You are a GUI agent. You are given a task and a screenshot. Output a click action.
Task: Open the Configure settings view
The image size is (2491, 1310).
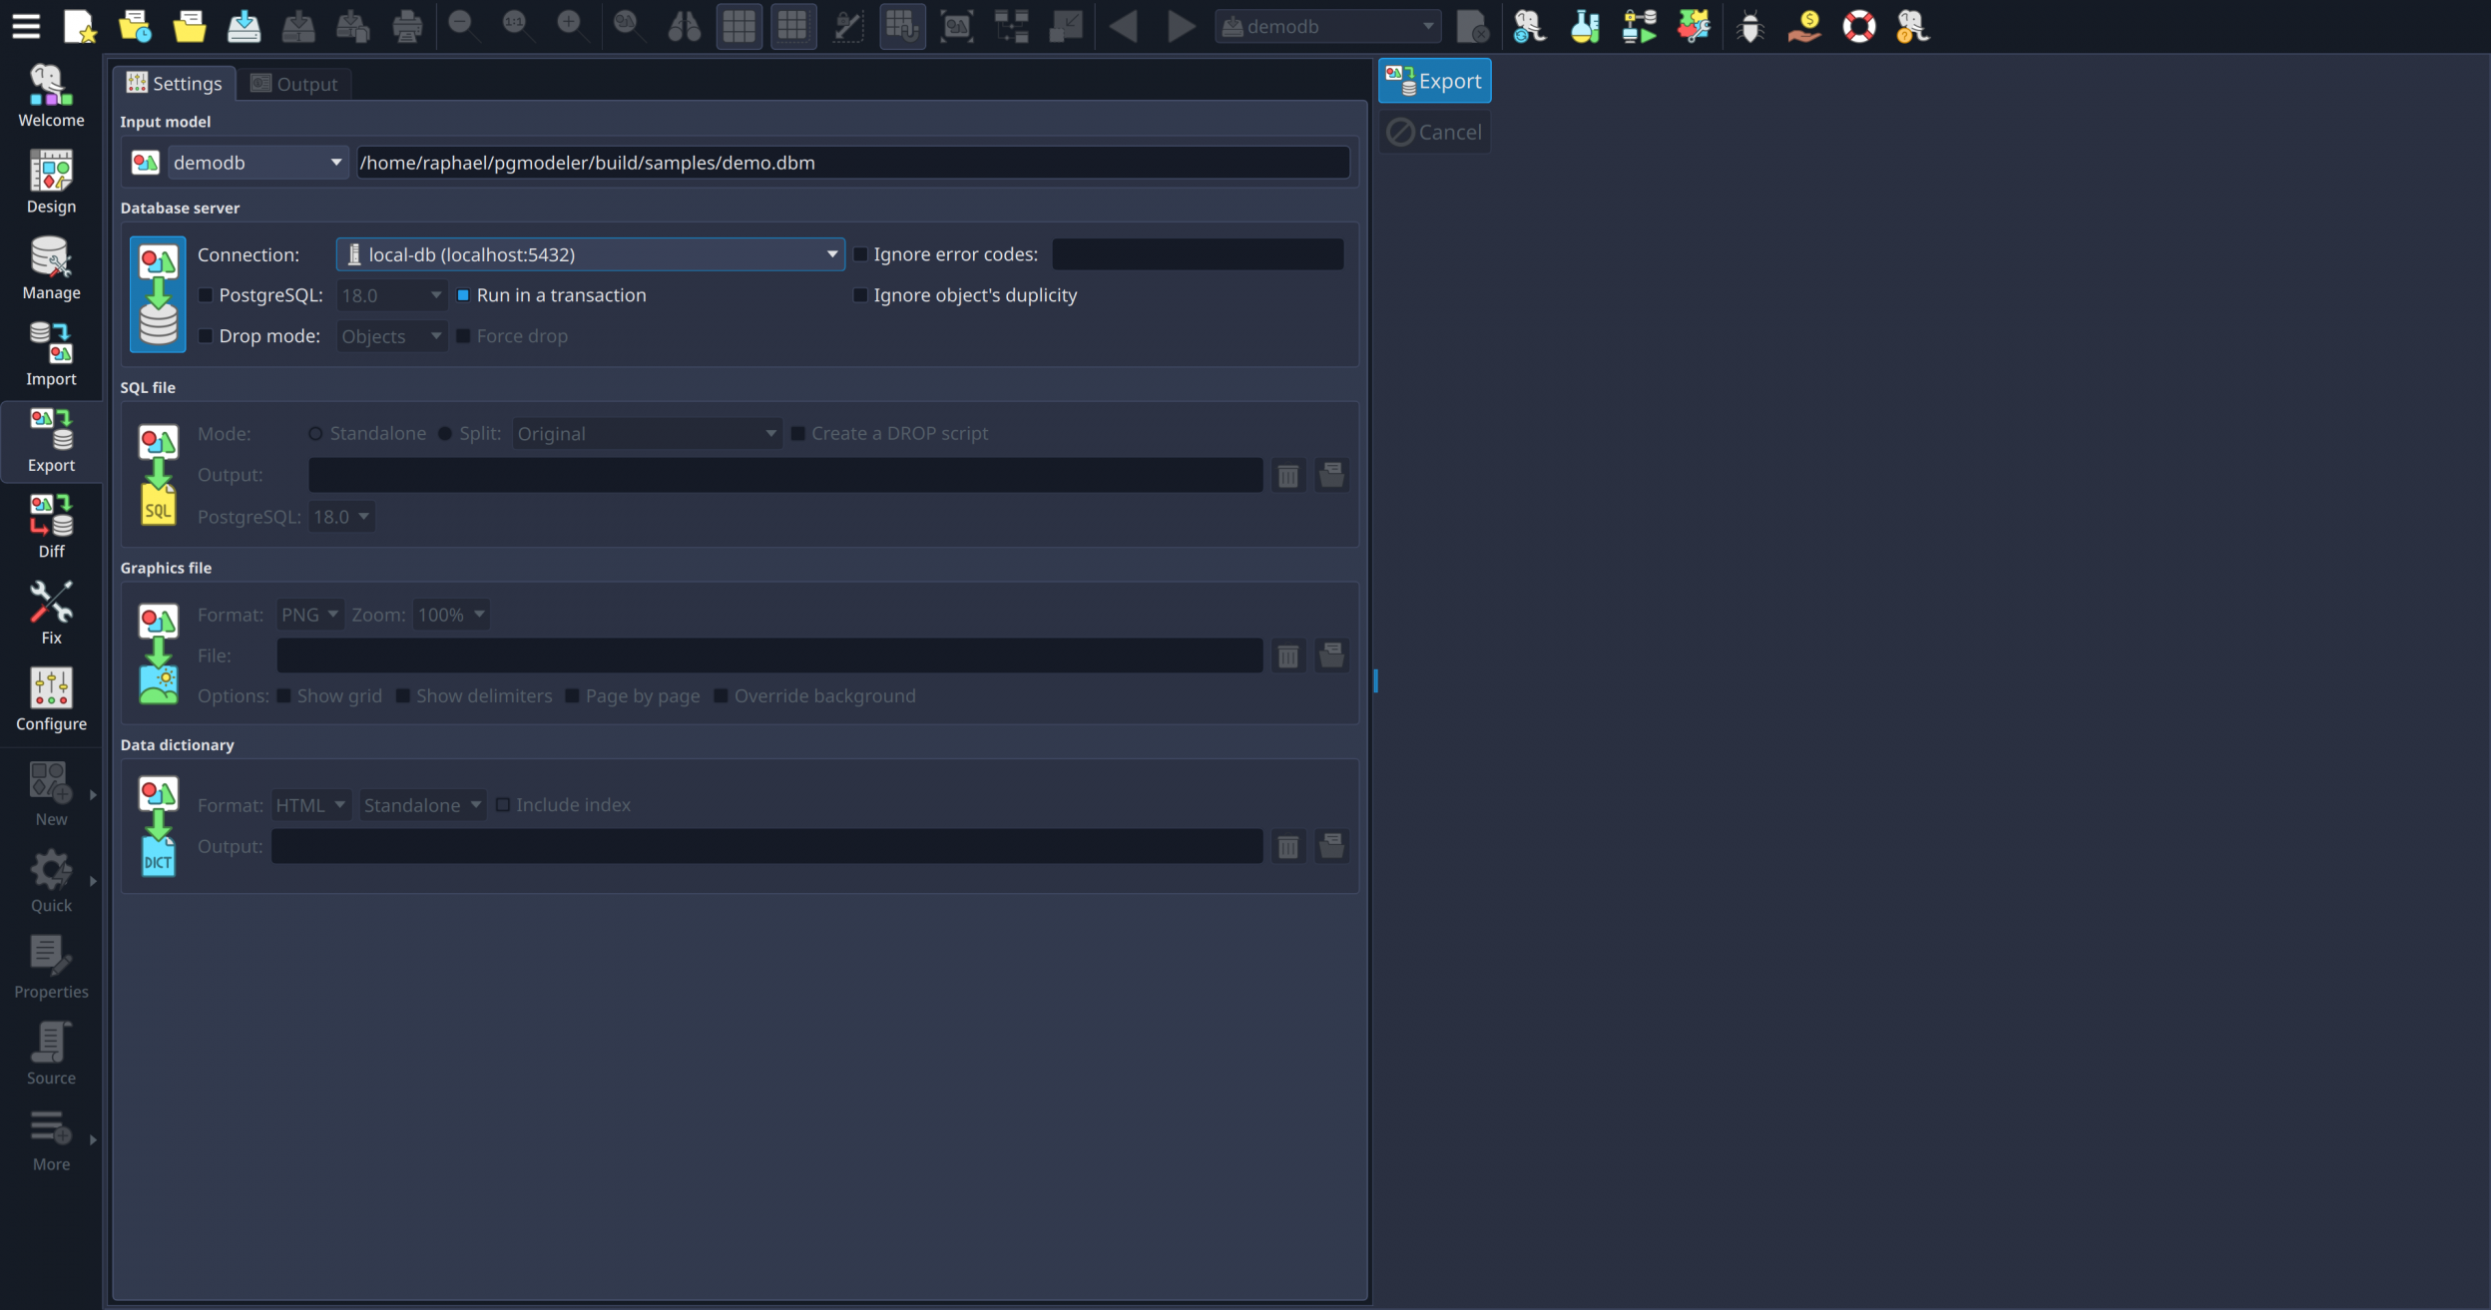(51, 698)
